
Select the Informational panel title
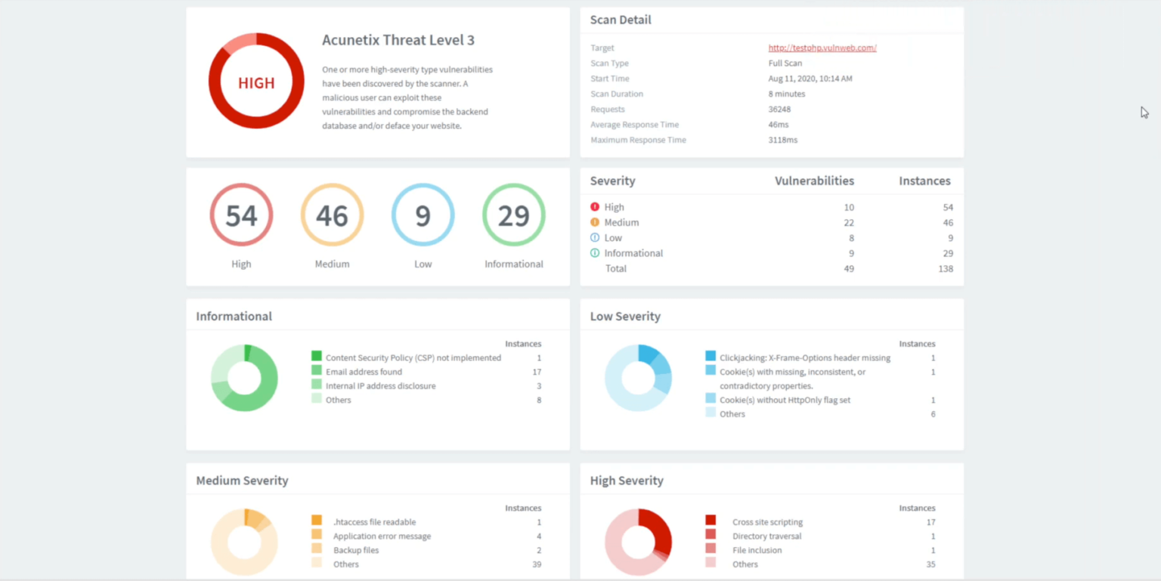pyautogui.click(x=234, y=316)
